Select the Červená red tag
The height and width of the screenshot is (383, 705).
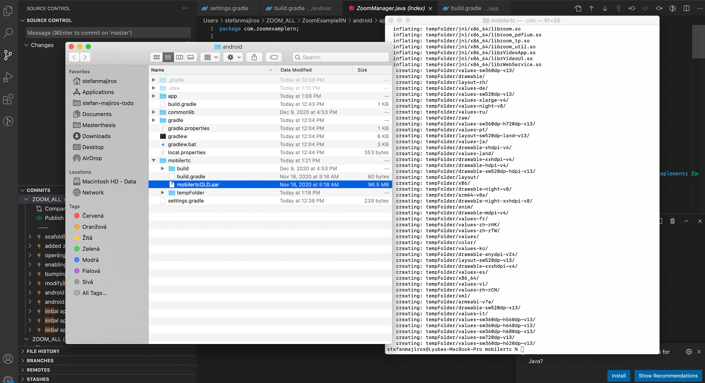tap(93, 216)
